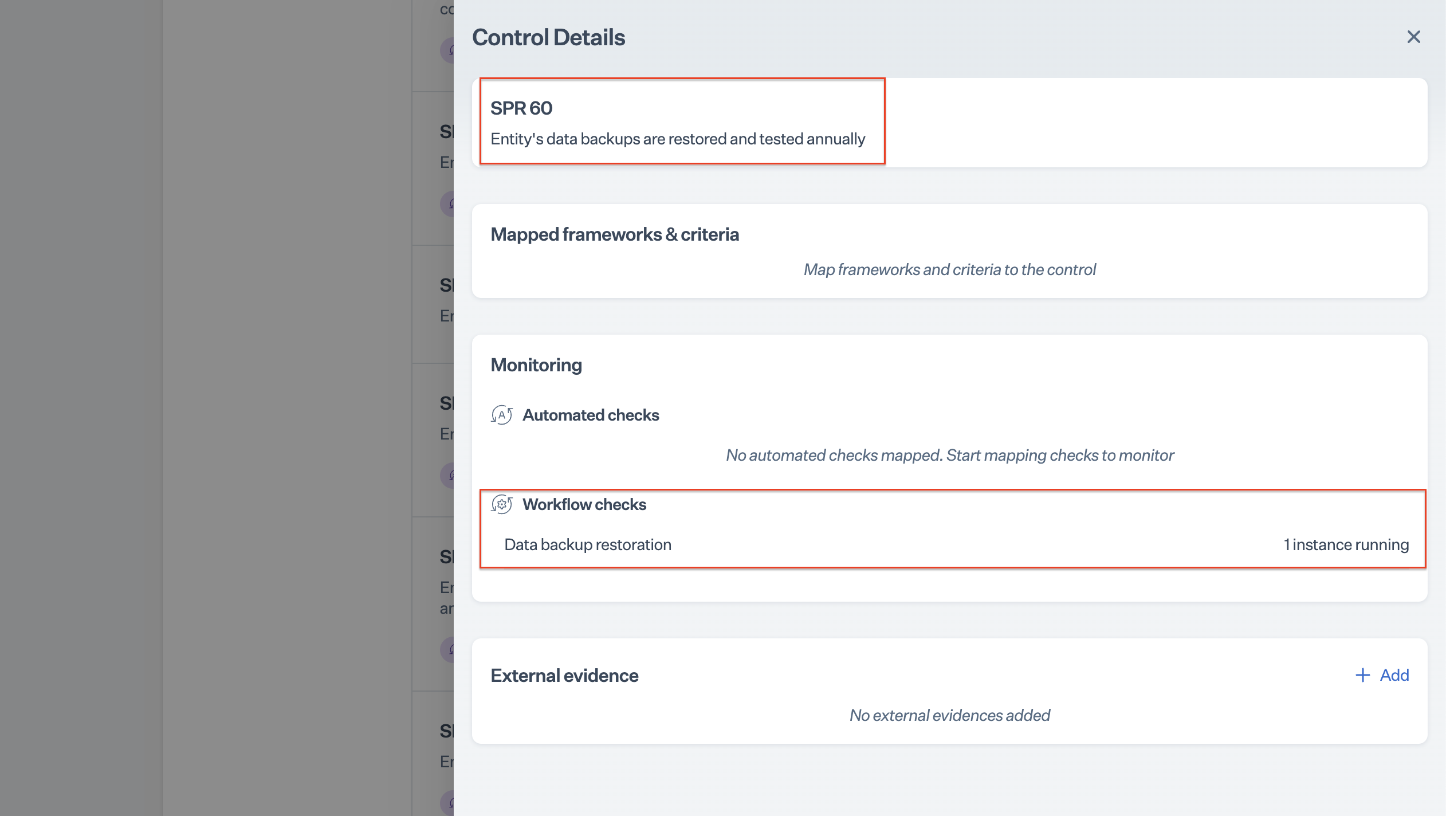The image size is (1446, 816).
Task: Click the backups restored annually description text
Action: click(677, 139)
